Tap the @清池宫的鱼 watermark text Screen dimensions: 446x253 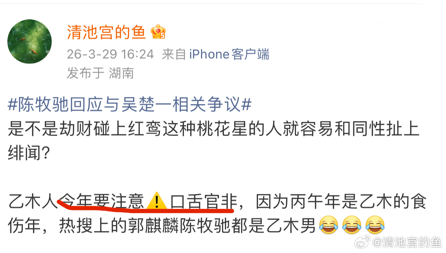tap(407, 242)
